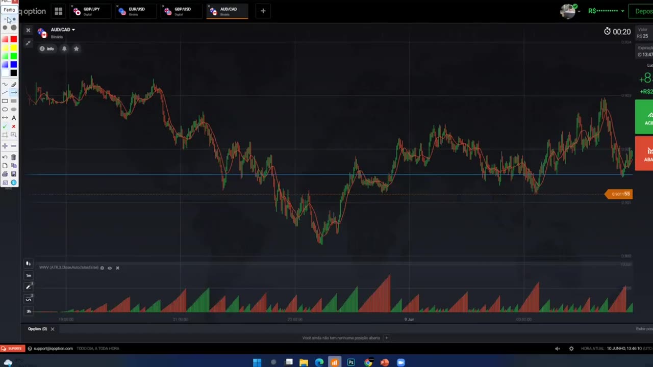This screenshot has width=653, height=367.
Task: Pick the black color swatch
Action: click(x=14, y=73)
